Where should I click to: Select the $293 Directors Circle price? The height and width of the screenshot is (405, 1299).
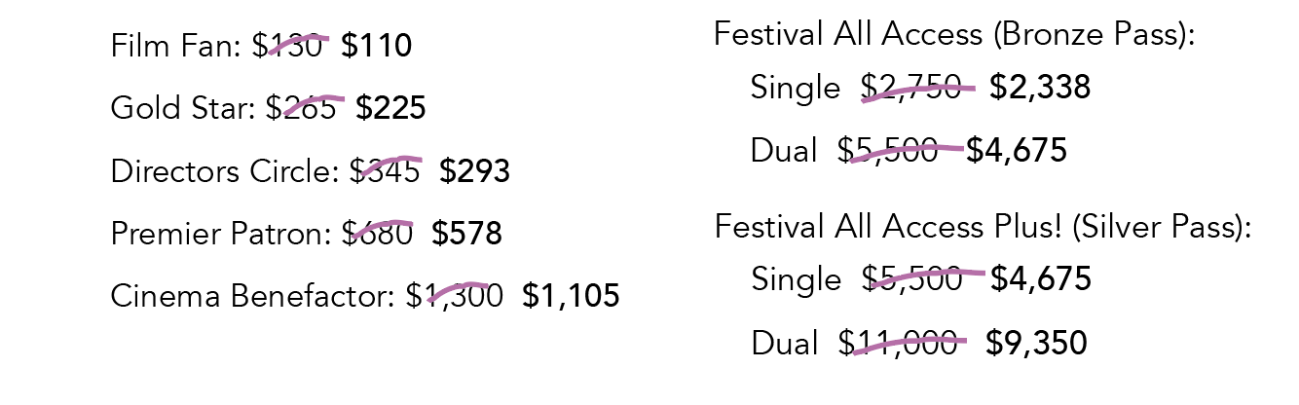click(x=474, y=171)
